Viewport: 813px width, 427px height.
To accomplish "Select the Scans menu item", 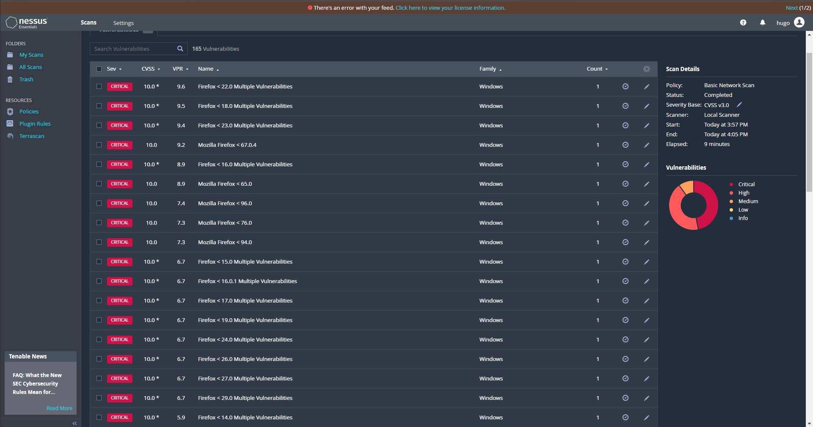I will 88,22.
